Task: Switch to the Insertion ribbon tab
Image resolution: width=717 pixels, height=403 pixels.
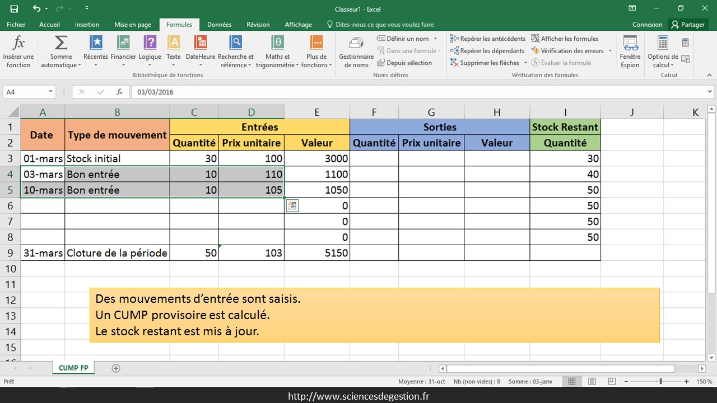Action: 87,25
